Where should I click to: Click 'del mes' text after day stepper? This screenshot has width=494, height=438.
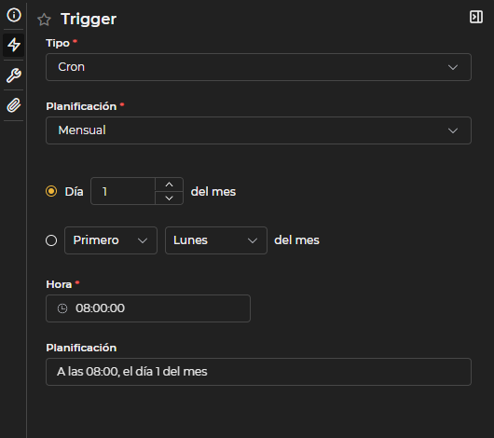213,192
